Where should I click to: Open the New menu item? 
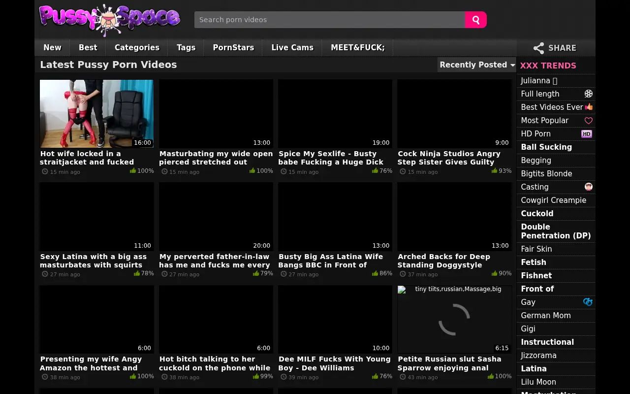(x=52, y=48)
